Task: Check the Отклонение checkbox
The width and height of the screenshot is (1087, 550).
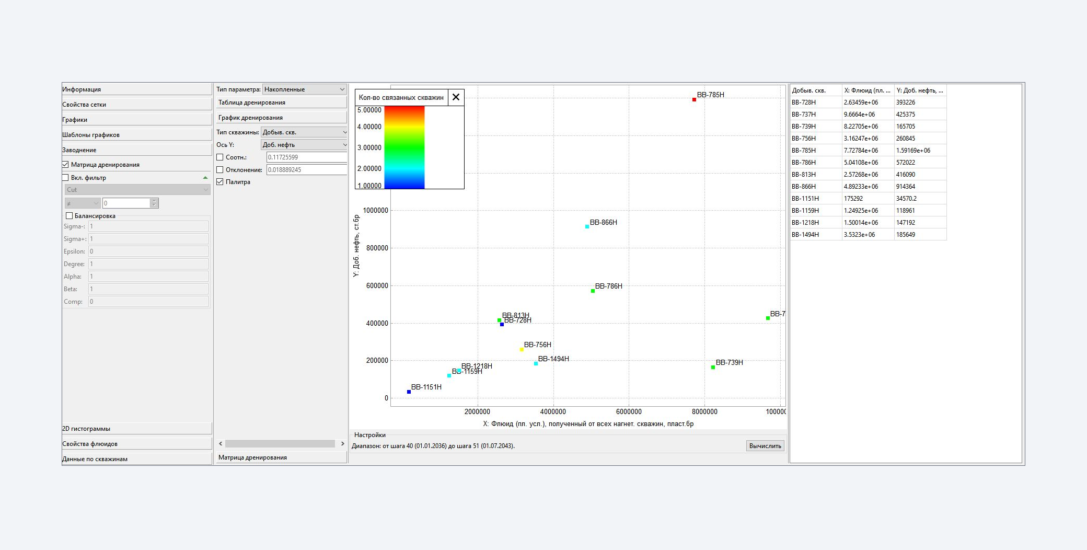Action: [220, 170]
